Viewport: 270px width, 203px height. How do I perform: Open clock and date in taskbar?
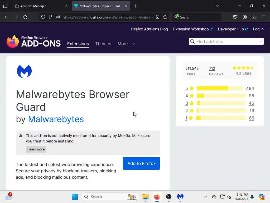tap(242, 197)
